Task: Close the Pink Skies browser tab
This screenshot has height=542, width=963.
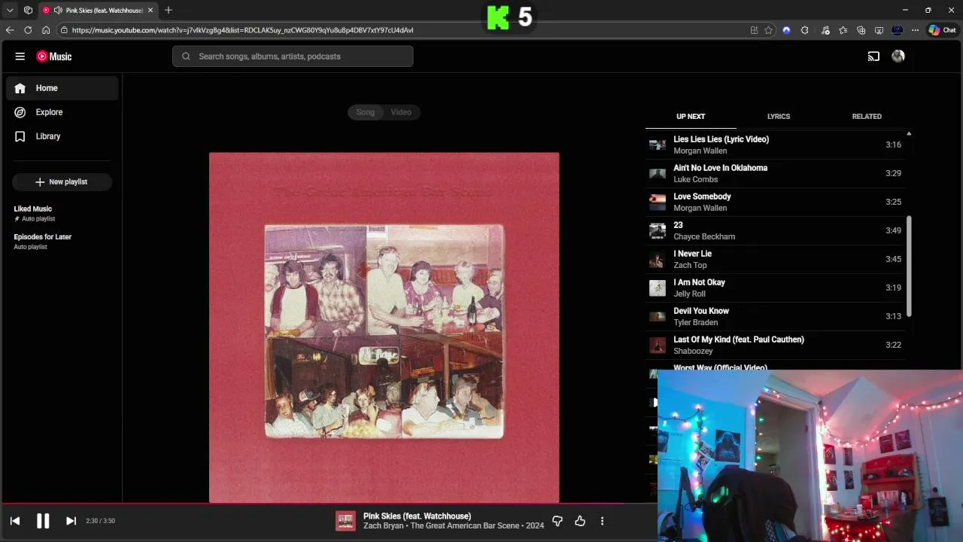Action: point(150,11)
